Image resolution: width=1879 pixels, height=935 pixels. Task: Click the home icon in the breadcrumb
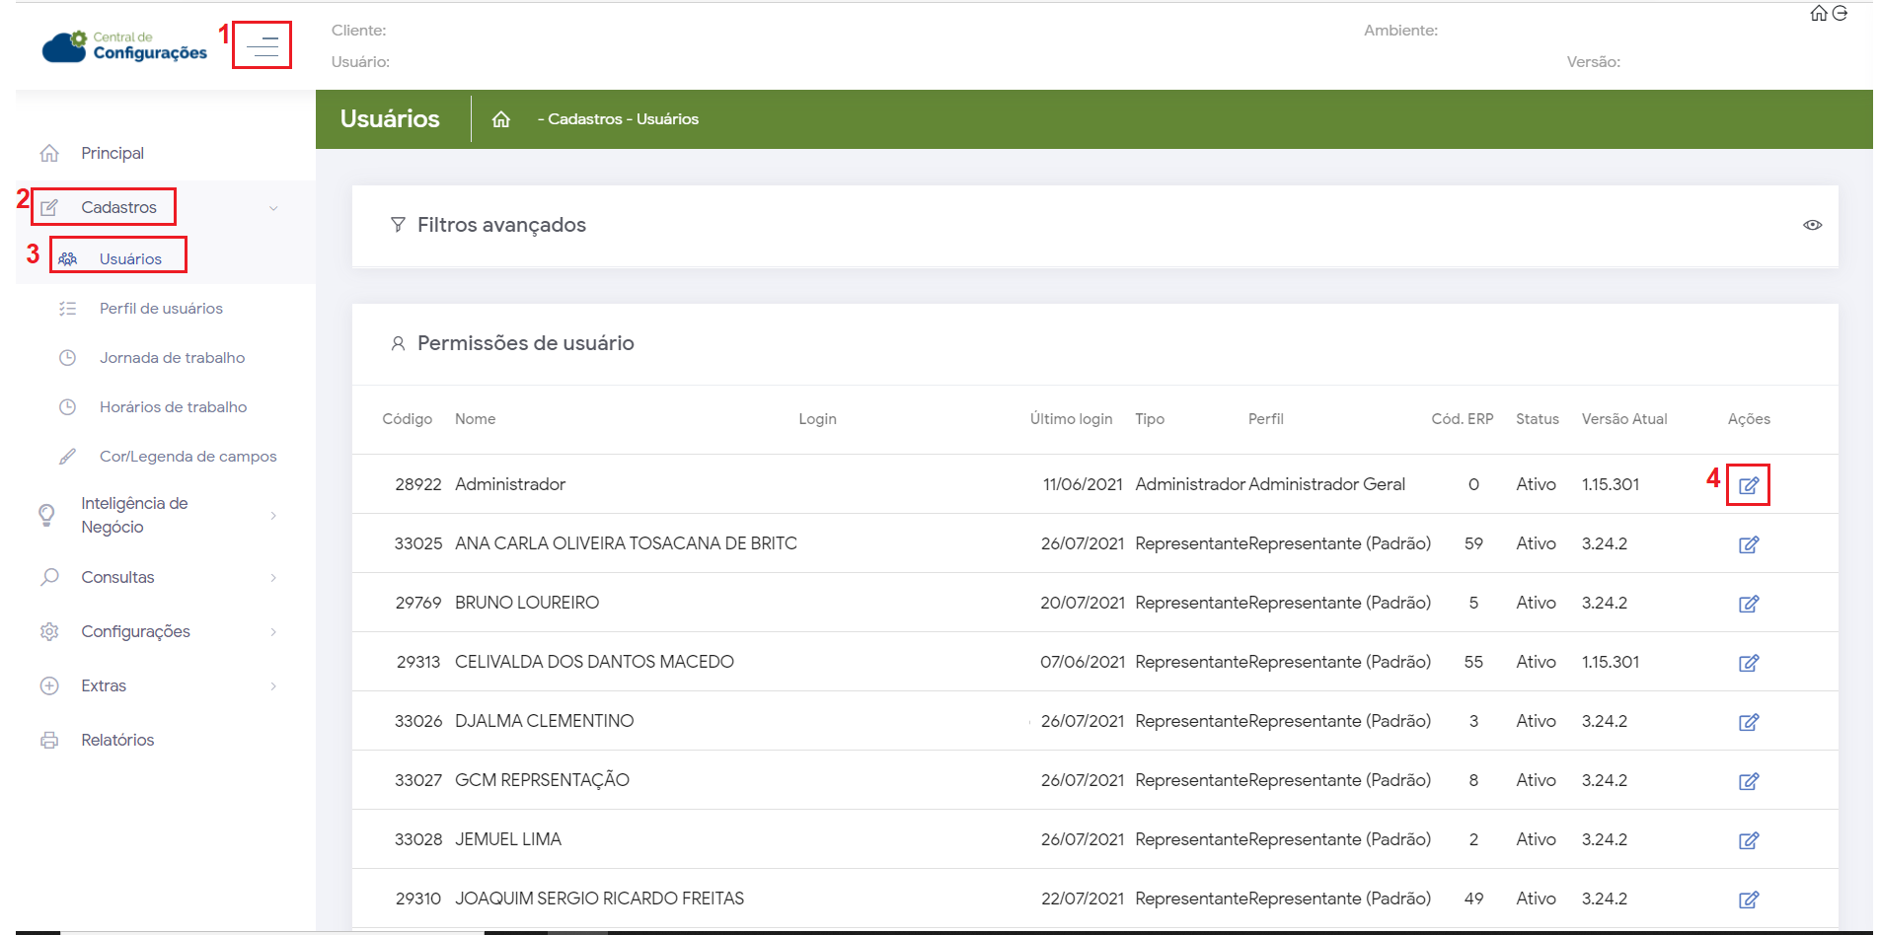tap(501, 119)
